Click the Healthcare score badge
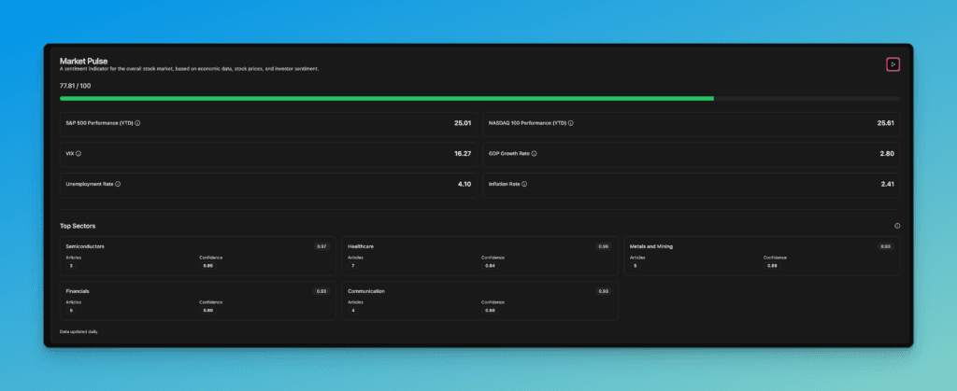The image size is (957, 391). (x=604, y=246)
